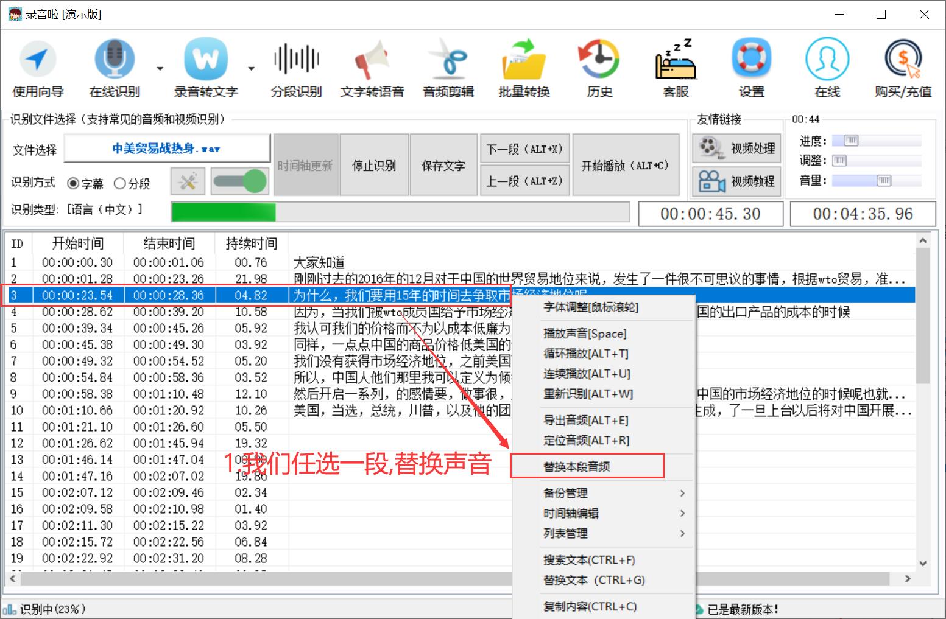Click the wrench tools icon button

[x=188, y=181]
